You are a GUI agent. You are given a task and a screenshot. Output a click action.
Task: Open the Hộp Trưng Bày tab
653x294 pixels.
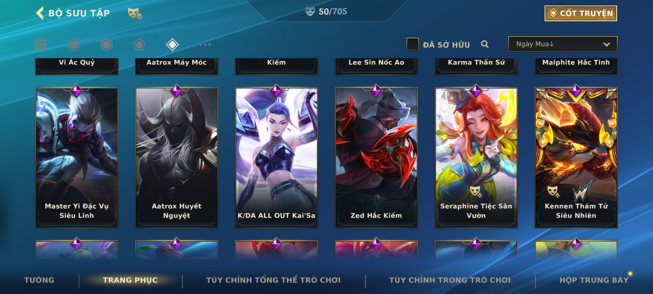tap(594, 280)
